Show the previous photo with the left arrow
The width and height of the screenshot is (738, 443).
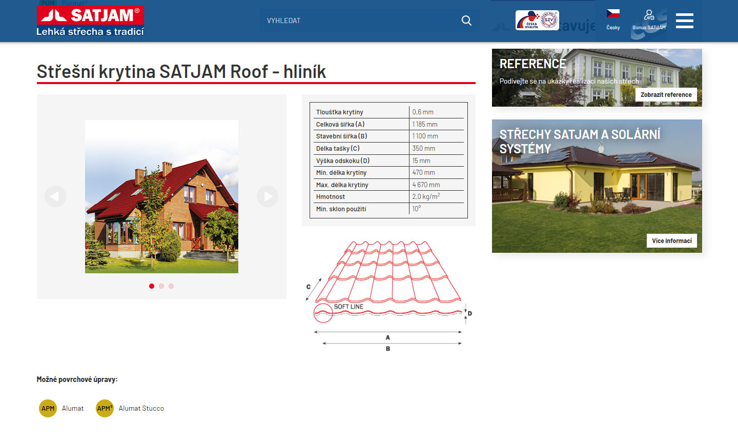[55, 196]
